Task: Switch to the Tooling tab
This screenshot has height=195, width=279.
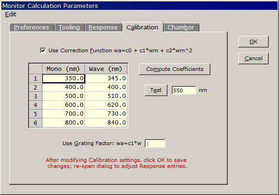Action: point(70,28)
